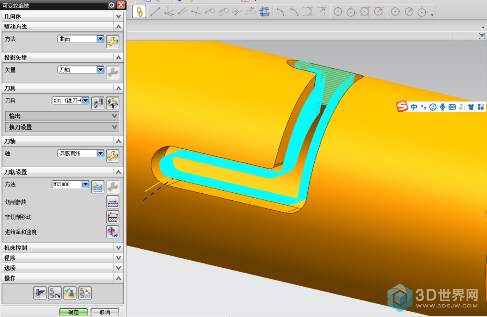487x317 pixels.
Task: Toggle the yellow chain icon in toolbar
Action: [x=139, y=12]
